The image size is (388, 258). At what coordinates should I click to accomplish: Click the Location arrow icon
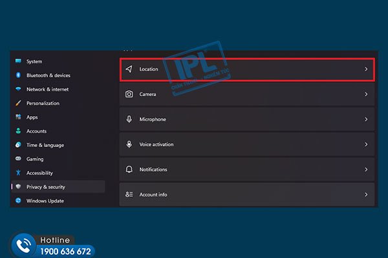pos(129,69)
